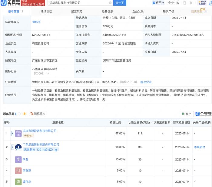
Task: Switch to the 经营风险 tab
Action: (x=77, y=12)
